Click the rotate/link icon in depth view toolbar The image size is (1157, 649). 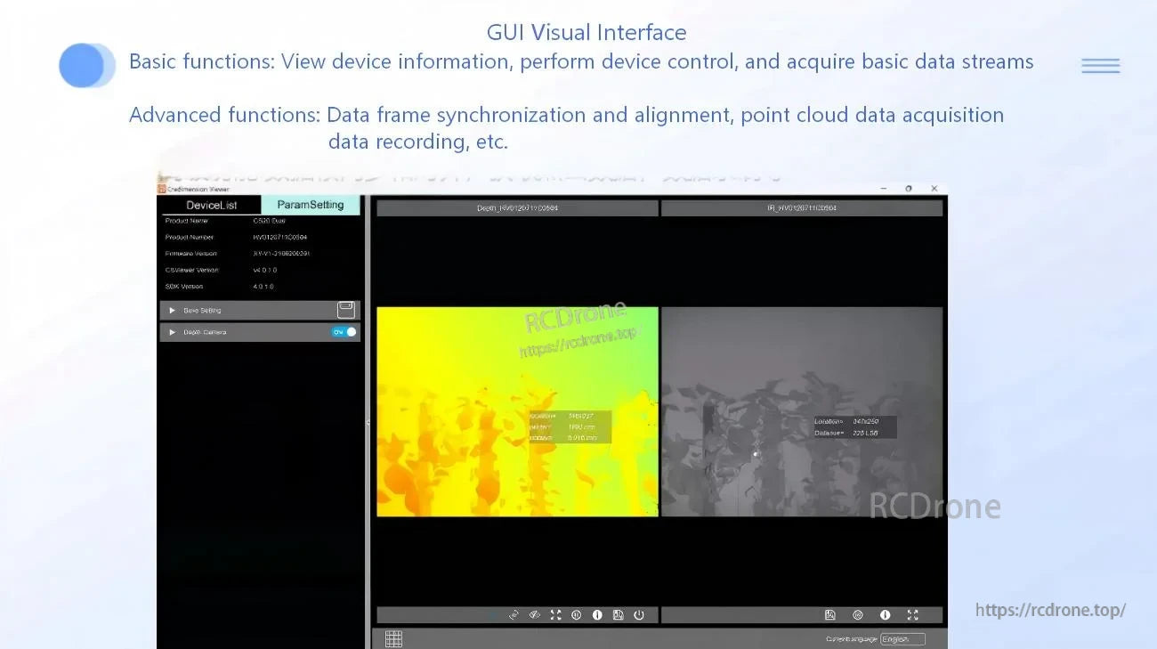pos(514,615)
